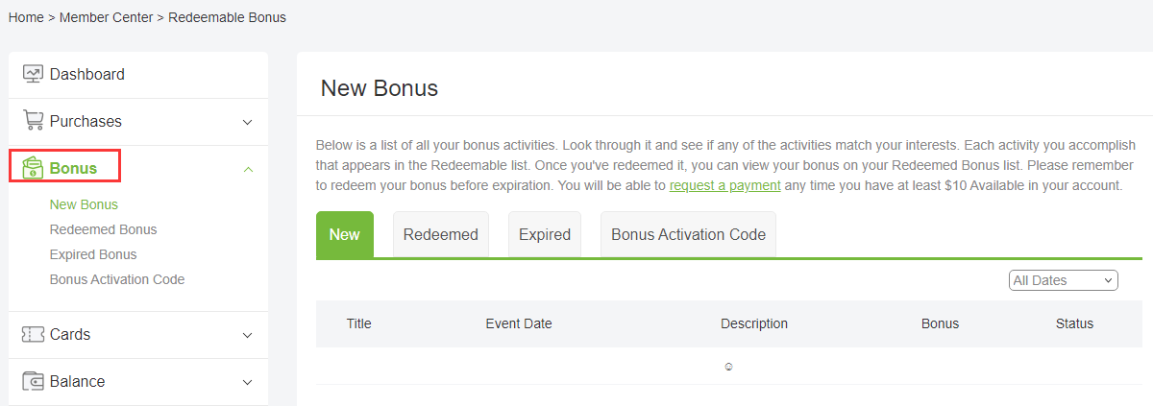Expand the Cards section chevron
Screen dimensions: 1153x406
point(247,335)
